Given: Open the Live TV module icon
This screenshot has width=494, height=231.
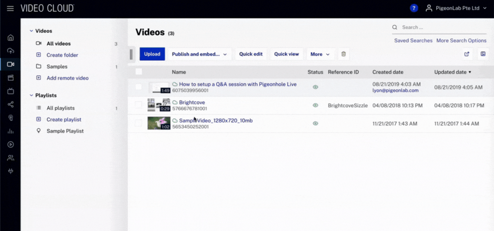Looking at the screenshot, I should point(10,91).
